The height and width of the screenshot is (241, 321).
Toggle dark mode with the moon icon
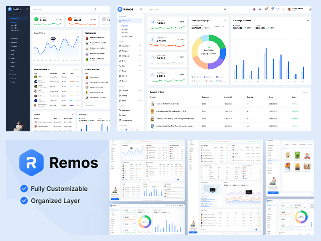[260, 9]
